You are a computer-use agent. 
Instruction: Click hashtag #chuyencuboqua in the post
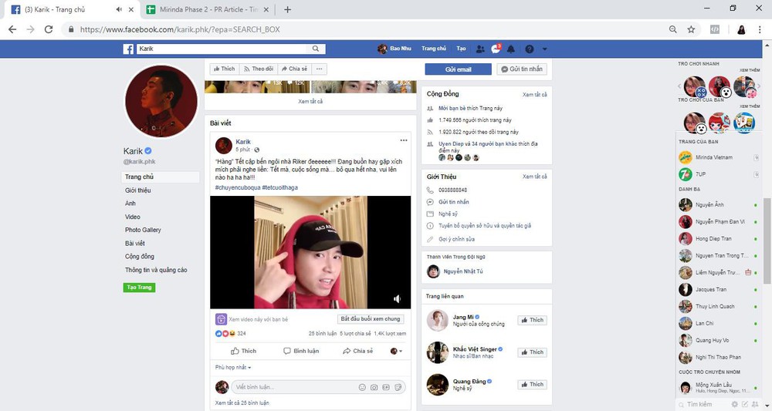click(x=238, y=187)
